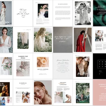Open the woman holding rose page
This screenshot has width=106, height=106.
coord(43,13)
